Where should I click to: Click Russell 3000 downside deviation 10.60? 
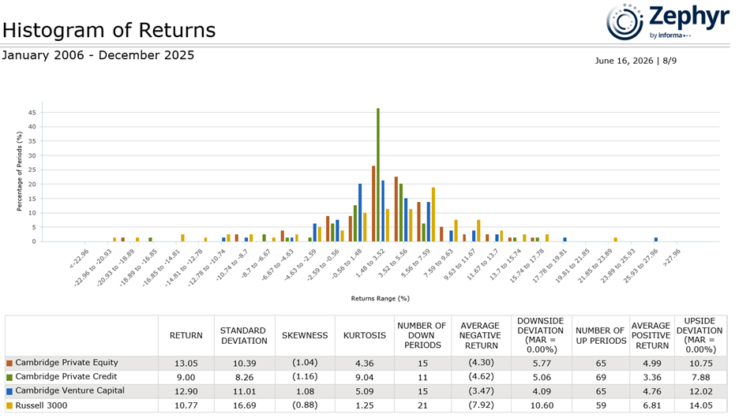tap(542, 405)
